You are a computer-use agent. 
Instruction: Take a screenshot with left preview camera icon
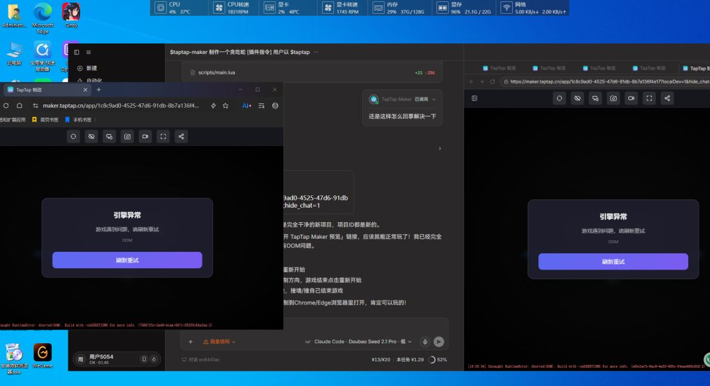128,136
